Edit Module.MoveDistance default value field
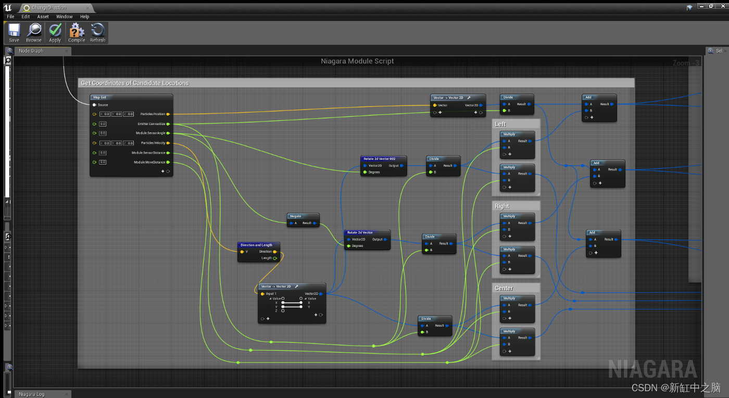 [103, 162]
